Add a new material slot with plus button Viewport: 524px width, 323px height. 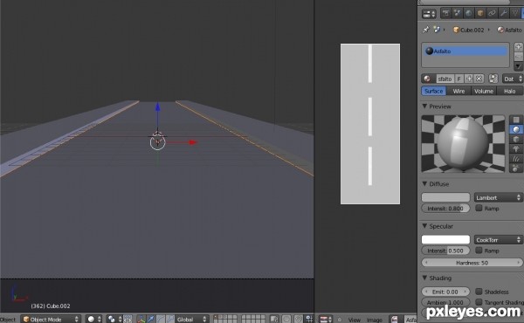[518, 47]
